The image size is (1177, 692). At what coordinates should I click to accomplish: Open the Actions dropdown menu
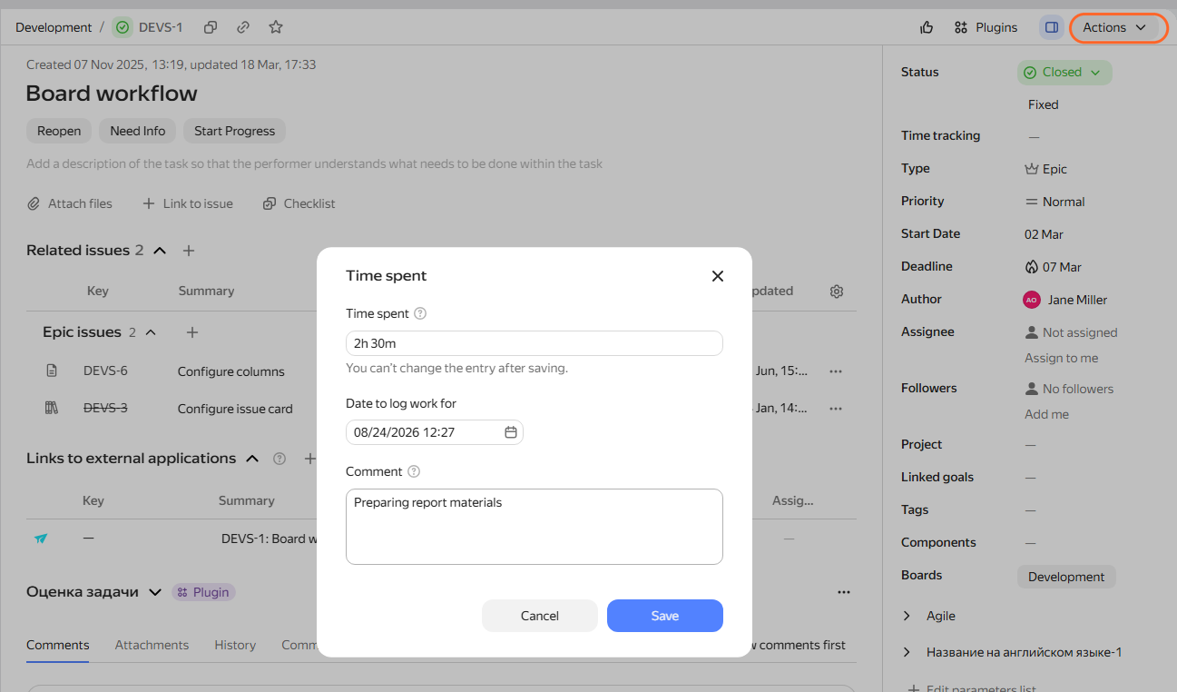[x=1115, y=27]
